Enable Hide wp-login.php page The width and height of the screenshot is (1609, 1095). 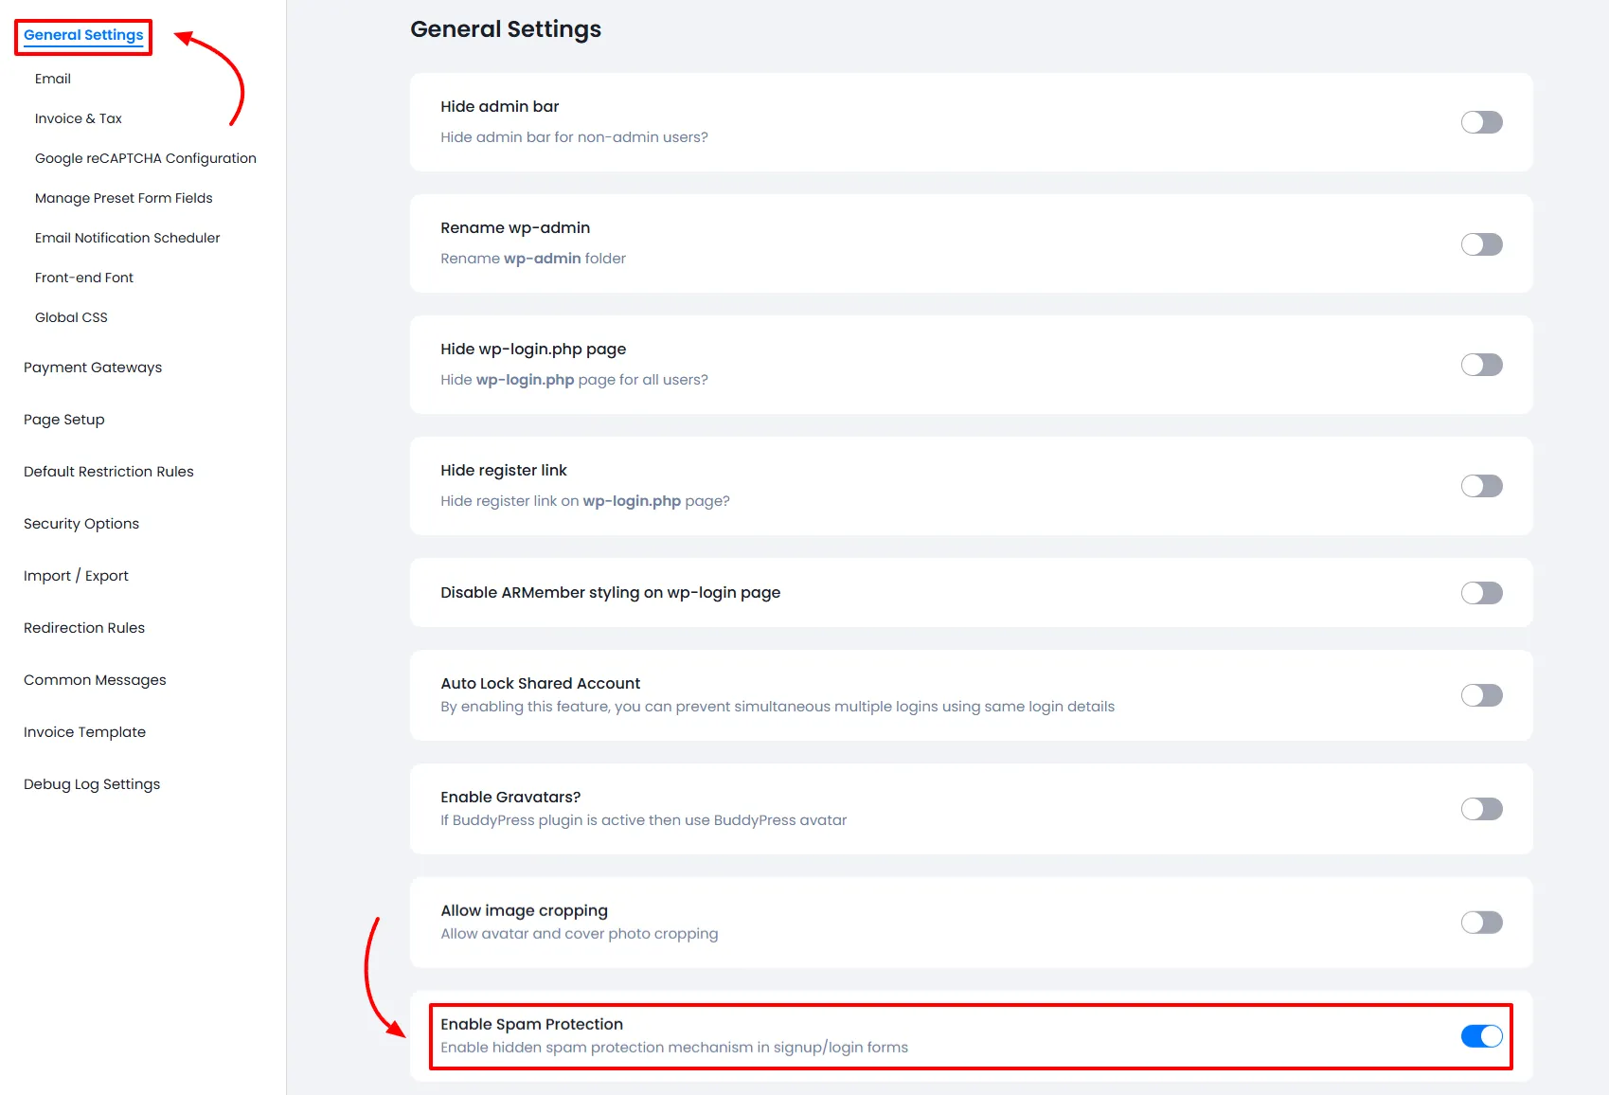1480,365
